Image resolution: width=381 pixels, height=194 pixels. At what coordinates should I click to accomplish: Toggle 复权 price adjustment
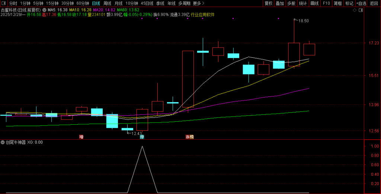tap(268, 3)
